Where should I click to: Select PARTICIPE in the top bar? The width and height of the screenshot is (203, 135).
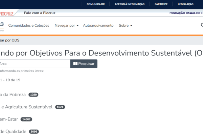click(161, 4)
